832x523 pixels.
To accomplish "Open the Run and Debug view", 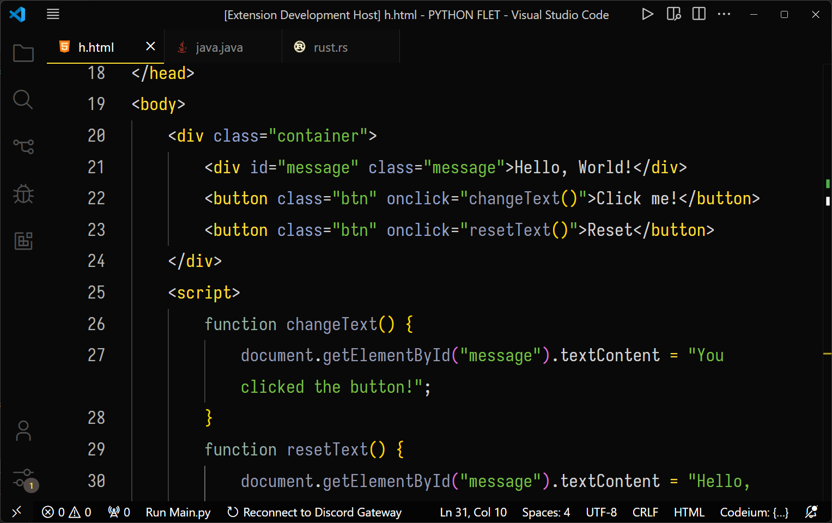I will click(23, 193).
